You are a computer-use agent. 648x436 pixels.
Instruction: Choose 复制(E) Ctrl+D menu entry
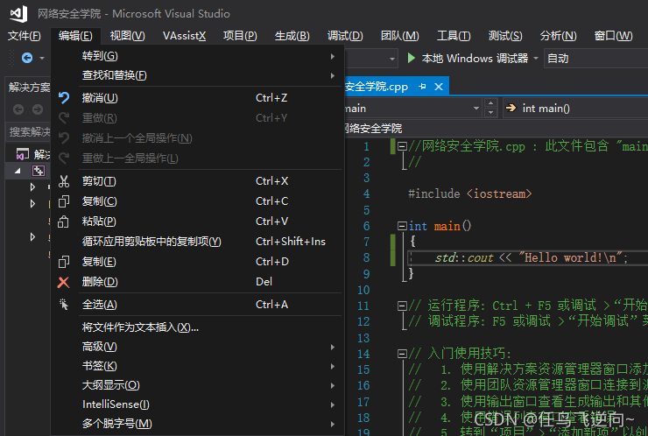(198, 262)
